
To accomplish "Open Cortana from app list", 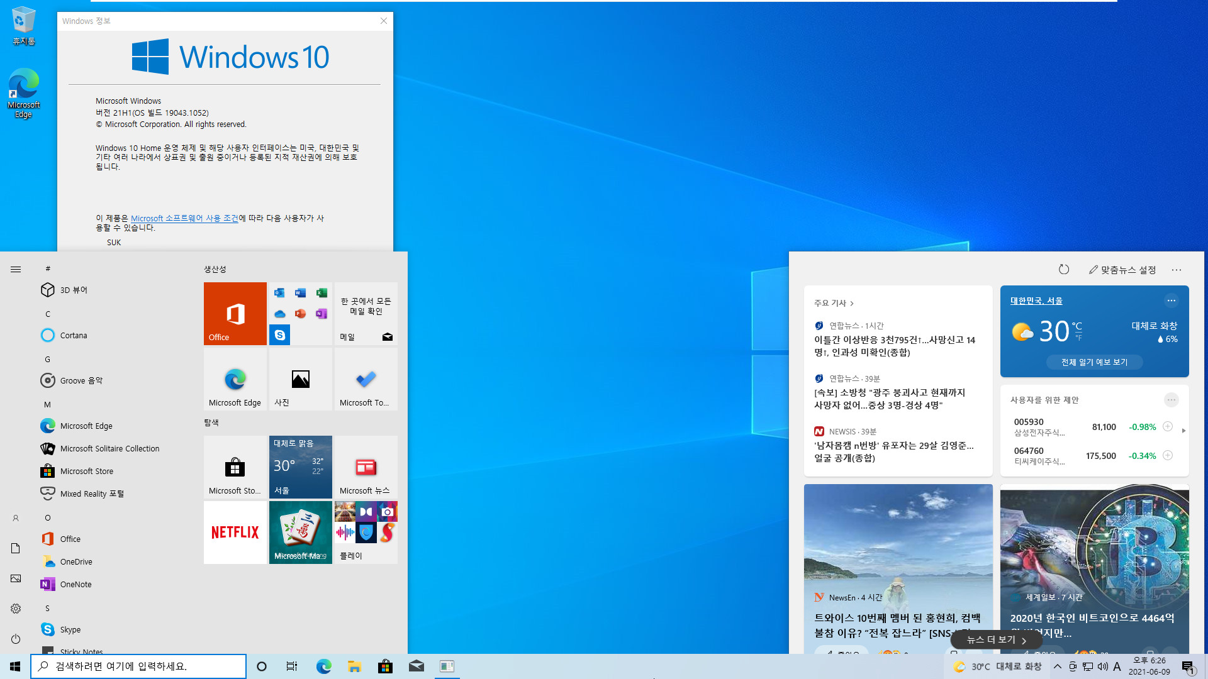I will [x=73, y=335].
